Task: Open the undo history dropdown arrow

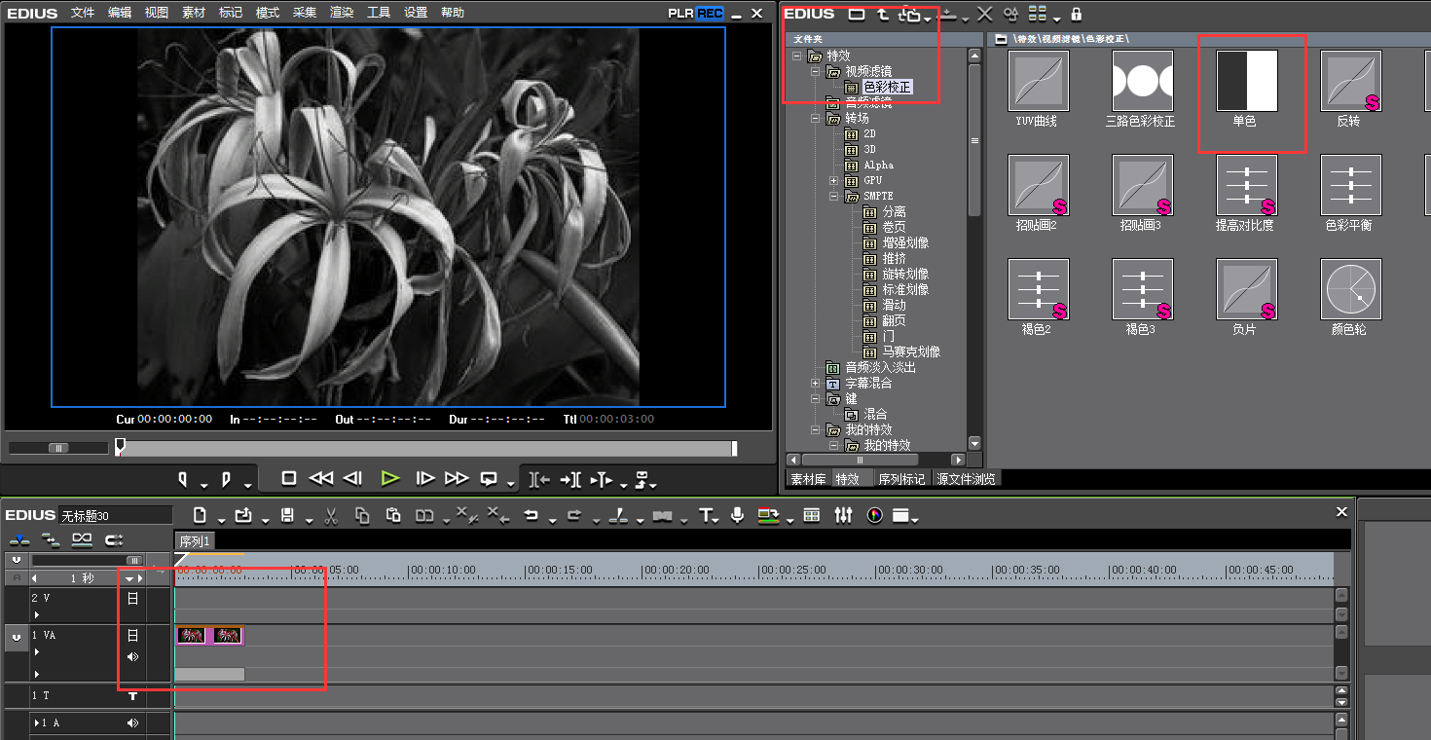Action: [553, 520]
